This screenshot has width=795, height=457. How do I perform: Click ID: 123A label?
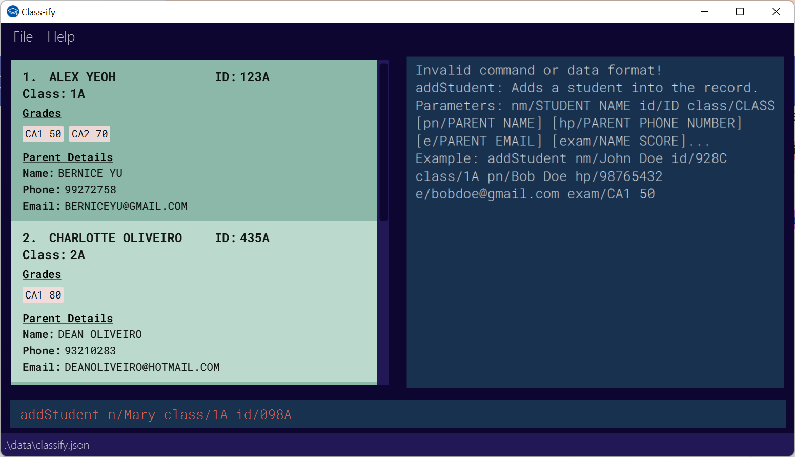[242, 77]
